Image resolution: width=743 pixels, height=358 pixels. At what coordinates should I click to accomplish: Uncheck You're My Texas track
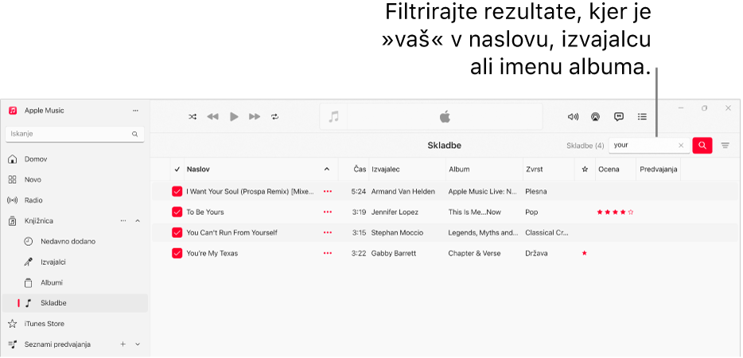(177, 253)
